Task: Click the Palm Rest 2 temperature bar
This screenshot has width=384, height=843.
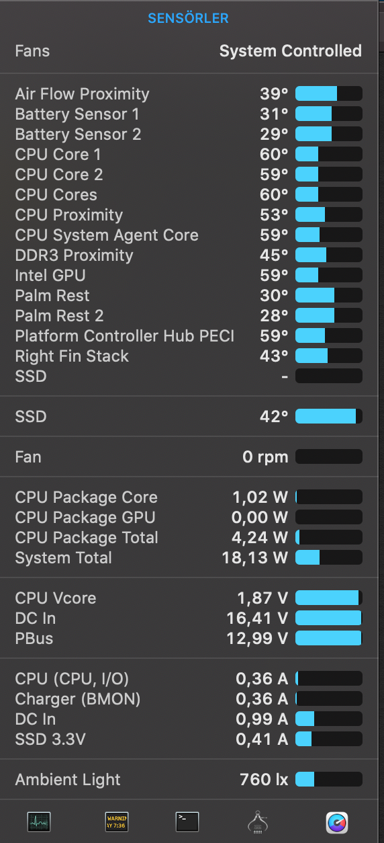Action: (x=329, y=316)
